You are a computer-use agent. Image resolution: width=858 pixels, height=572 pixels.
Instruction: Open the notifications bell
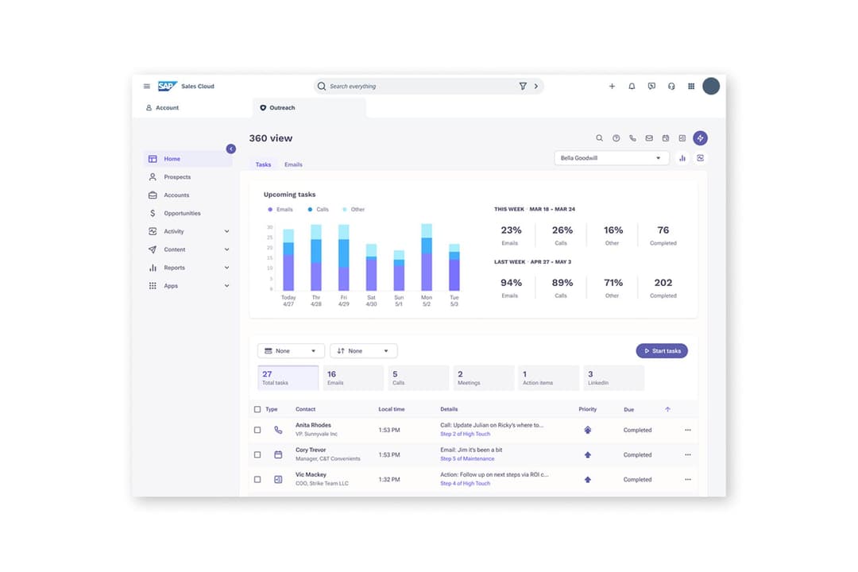632,86
